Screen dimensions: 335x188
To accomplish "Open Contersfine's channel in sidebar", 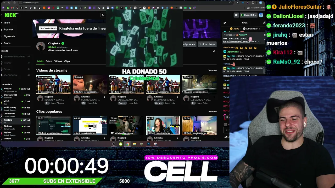I will (16, 115).
